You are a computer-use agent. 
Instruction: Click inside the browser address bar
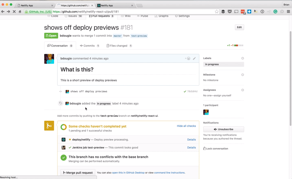[x=122, y=11]
